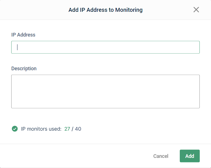Click the "IP Address" field label
The height and width of the screenshot is (168, 211).
click(x=23, y=35)
